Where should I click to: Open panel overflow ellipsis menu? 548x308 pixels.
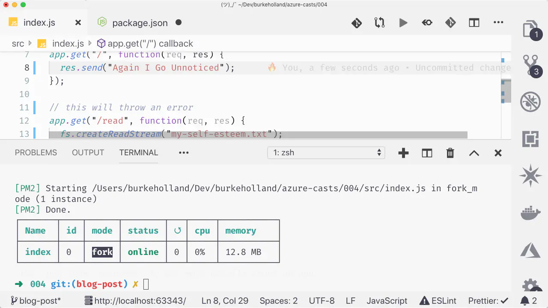pyautogui.click(x=184, y=153)
